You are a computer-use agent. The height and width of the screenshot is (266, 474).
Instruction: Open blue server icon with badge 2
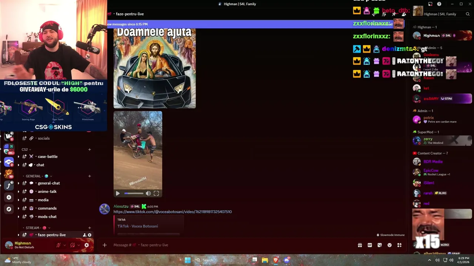(x=9, y=162)
